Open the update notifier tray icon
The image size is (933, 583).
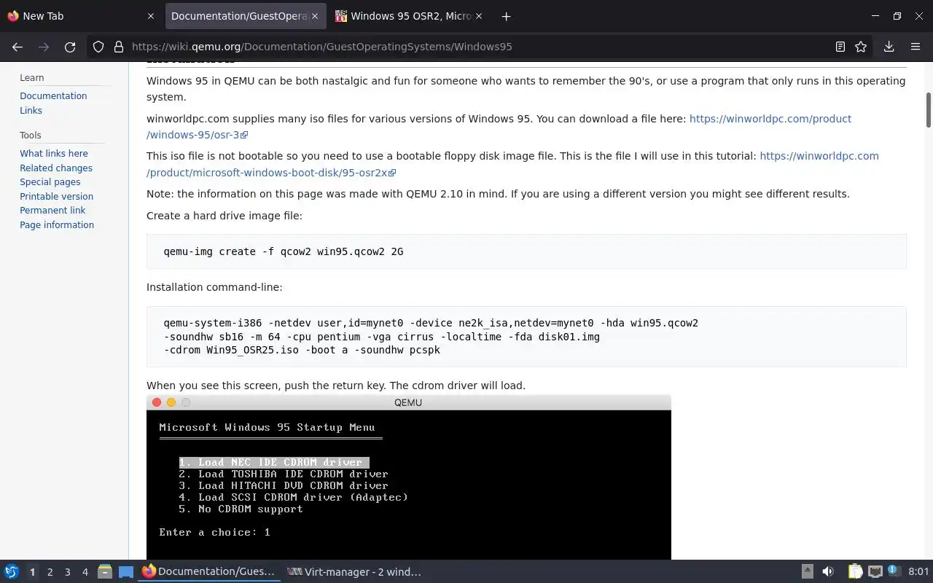(x=894, y=572)
